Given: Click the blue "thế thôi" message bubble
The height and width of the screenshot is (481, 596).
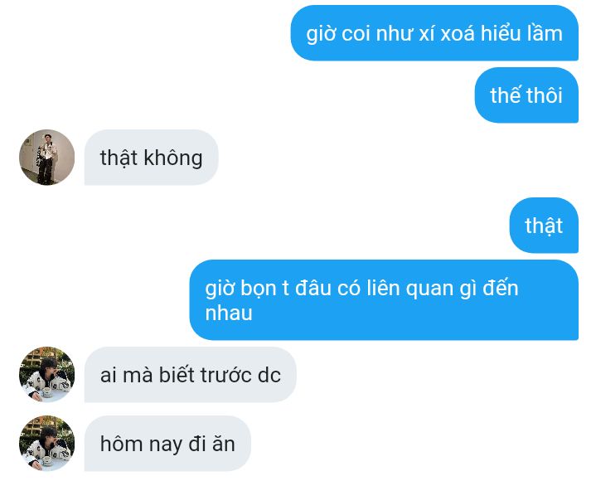Looking at the screenshot, I should pyautogui.click(x=526, y=95).
